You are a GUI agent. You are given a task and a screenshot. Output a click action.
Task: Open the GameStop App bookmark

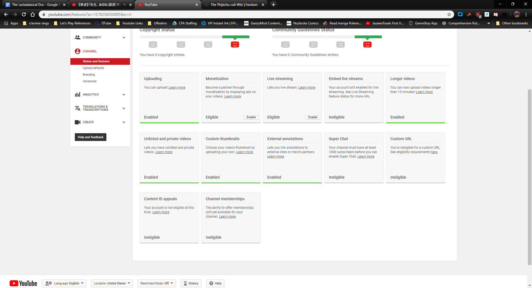coord(423,23)
